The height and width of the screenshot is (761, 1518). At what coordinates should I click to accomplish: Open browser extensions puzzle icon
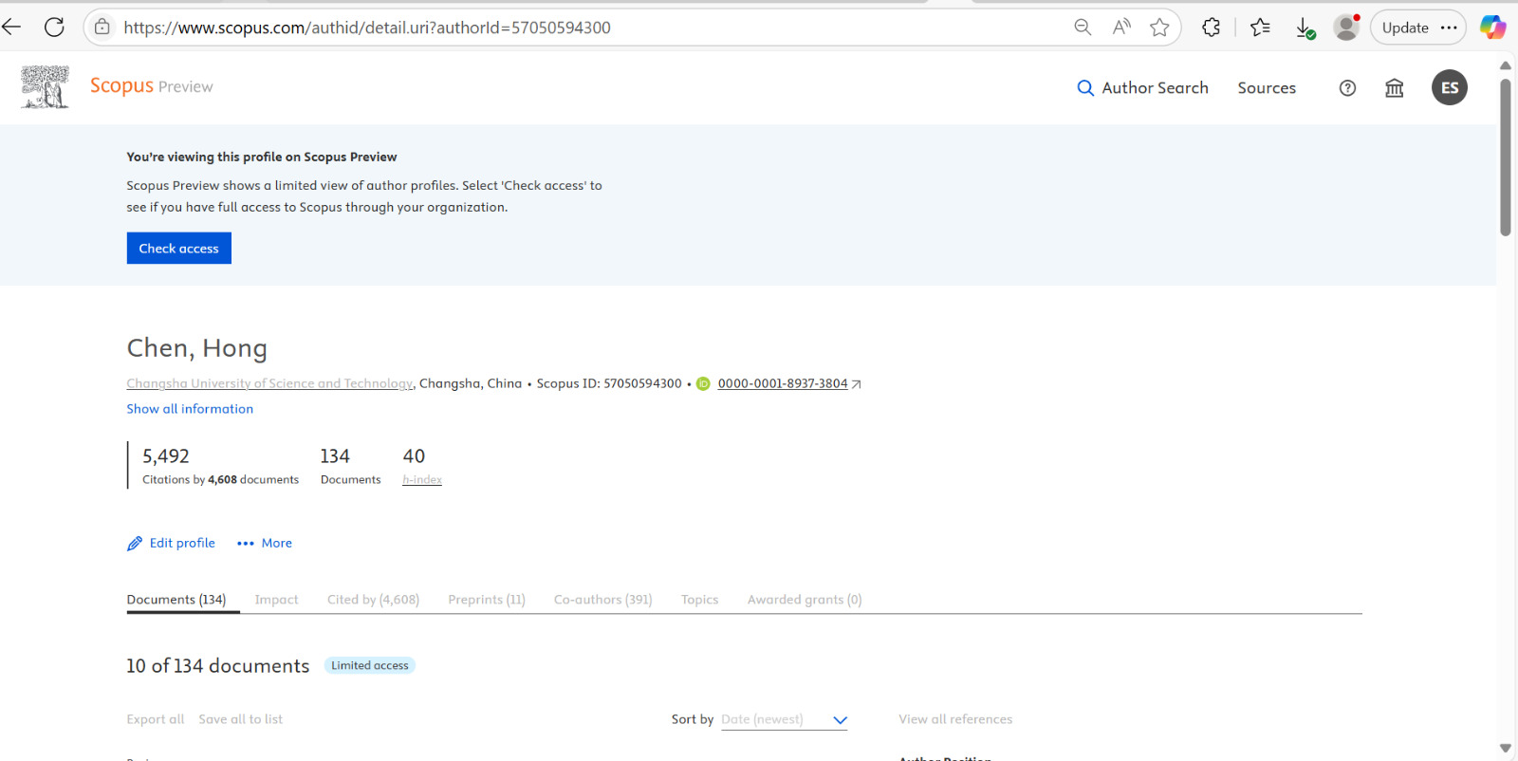[1211, 28]
